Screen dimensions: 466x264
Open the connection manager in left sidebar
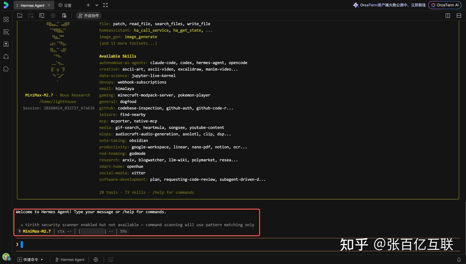click(x=6, y=32)
